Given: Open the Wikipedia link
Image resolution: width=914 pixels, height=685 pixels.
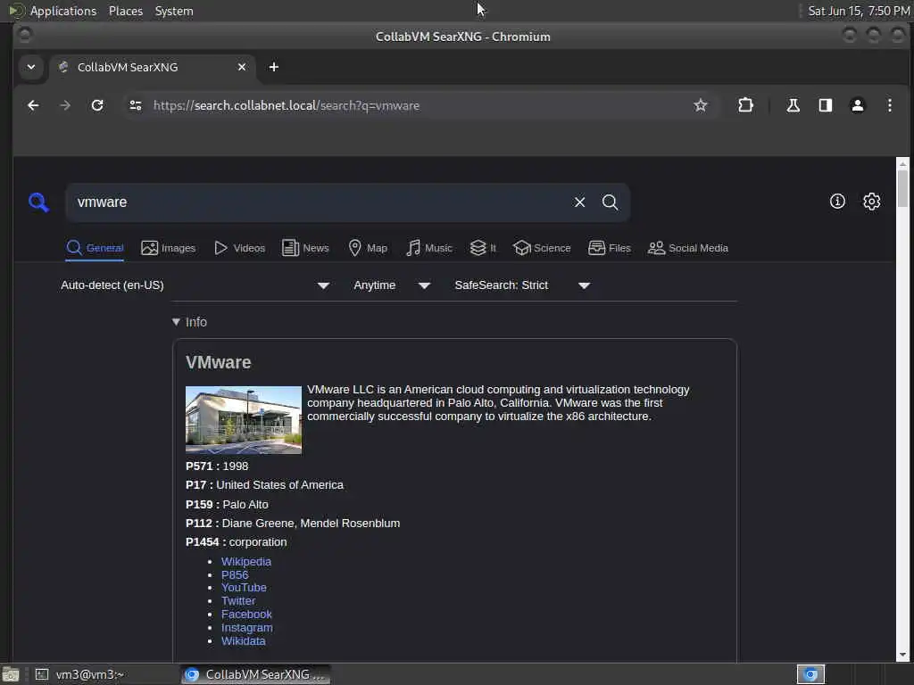Looking at the screenshot, I should click(x=246, y=562).
